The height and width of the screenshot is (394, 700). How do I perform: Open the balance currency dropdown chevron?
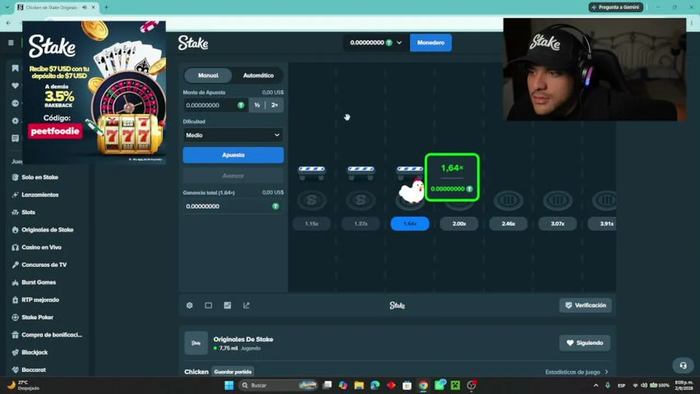tap(399, 43)
